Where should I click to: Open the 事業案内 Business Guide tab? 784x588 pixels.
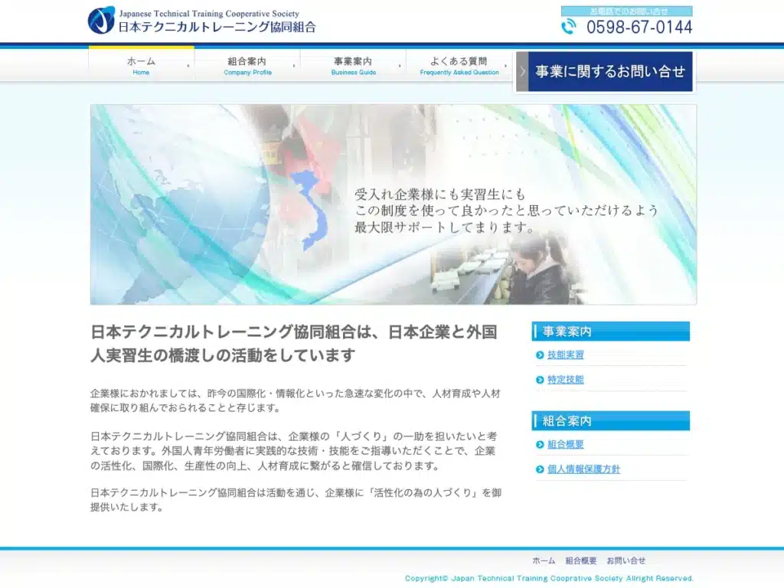(x=354, y=66)
